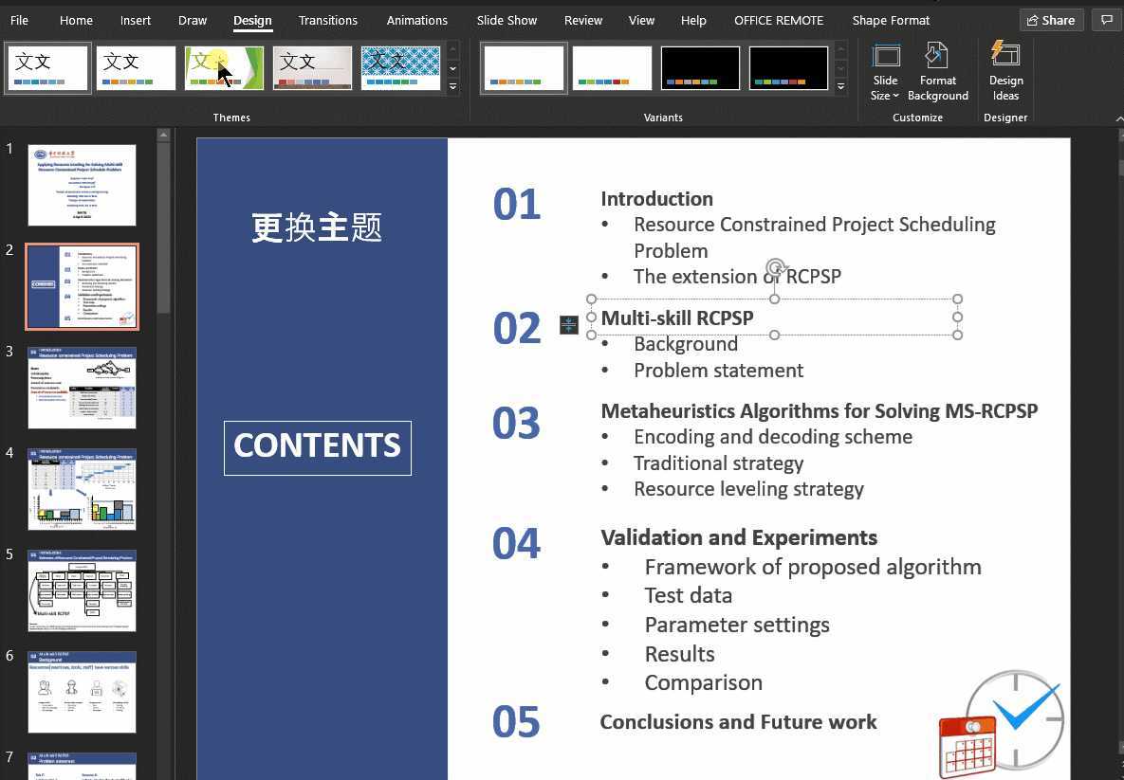Image resolution: width=1124 pixels, height=780 pixels.
Task: Click the slide panel scrollbar up arrow
Action: tap(163, 135)
